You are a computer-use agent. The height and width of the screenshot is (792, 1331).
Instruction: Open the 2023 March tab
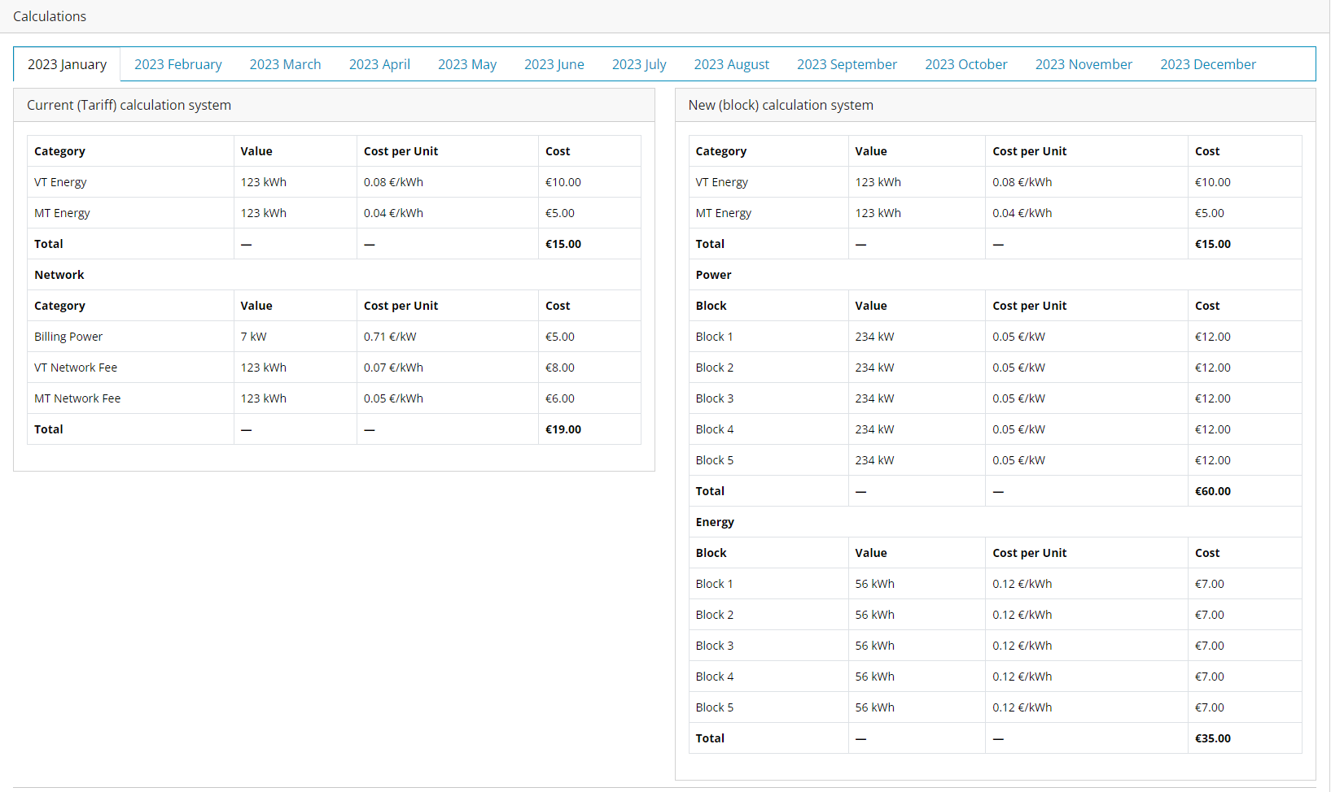pos(285,64)
